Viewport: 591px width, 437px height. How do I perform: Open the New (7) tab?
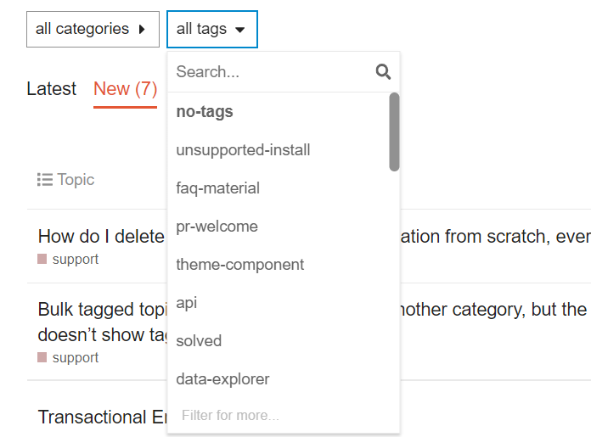tap(125, 89)
